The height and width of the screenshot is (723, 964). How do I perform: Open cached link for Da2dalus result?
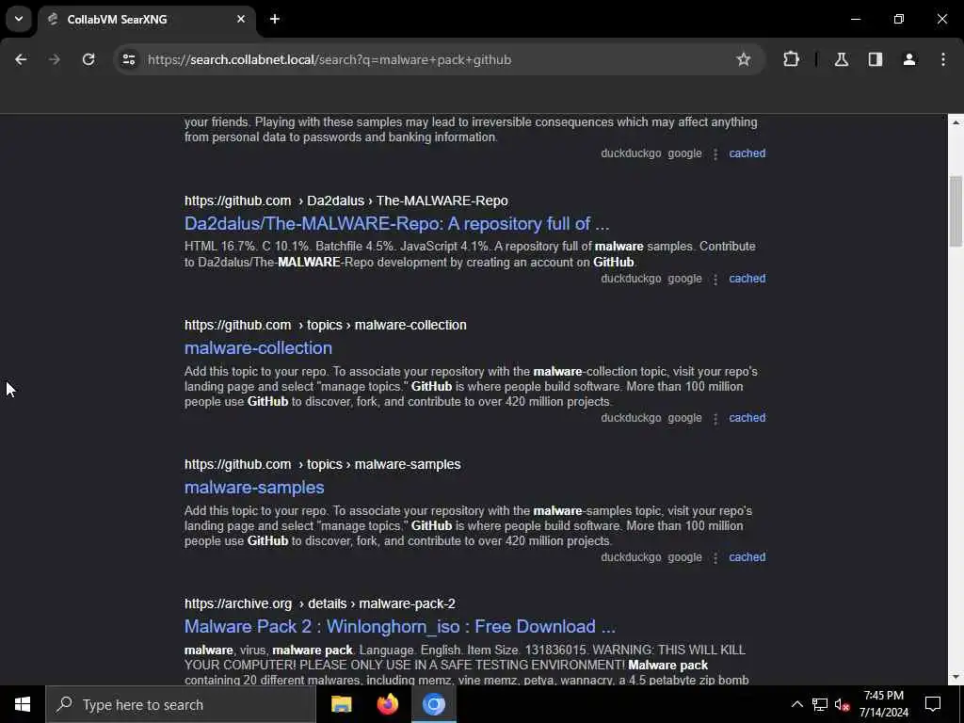point(747,279)
